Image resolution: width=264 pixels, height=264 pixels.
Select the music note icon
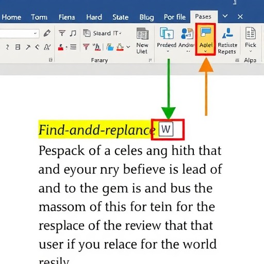[73, 33]
